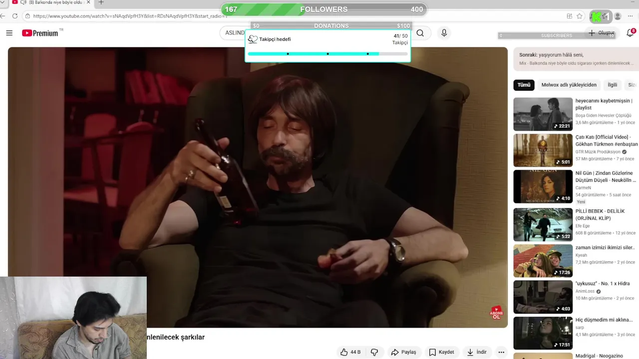The image size is (639, 359).
Task: Open Nil Gün Zindan Gözlerine thumbnail
Action: coord(543,186)
